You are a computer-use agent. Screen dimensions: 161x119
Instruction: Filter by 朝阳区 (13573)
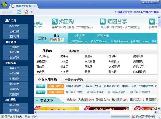point(74,86)
